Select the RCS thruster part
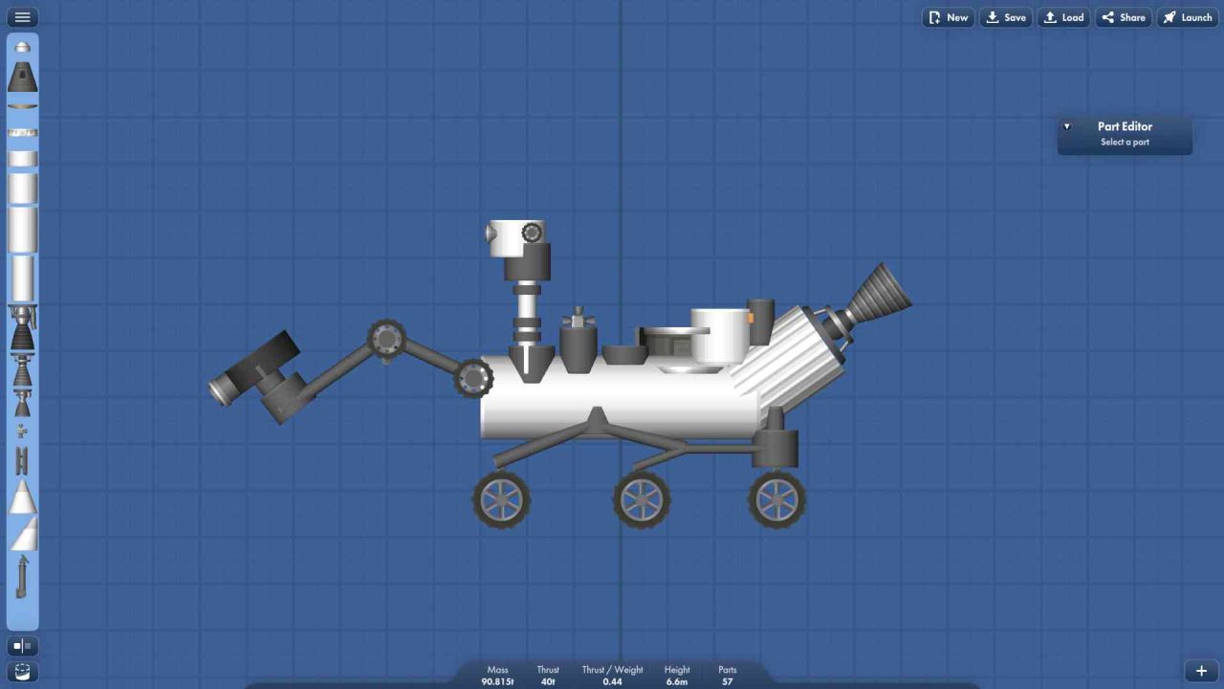 22,433
